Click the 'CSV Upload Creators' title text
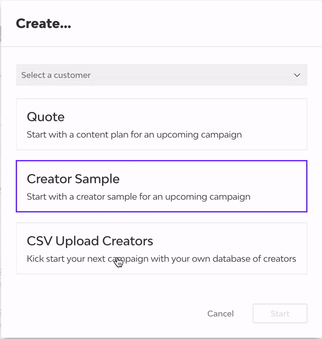Viewport: 322px width, 339px height. pyautogui.click(x=90, y=241)
